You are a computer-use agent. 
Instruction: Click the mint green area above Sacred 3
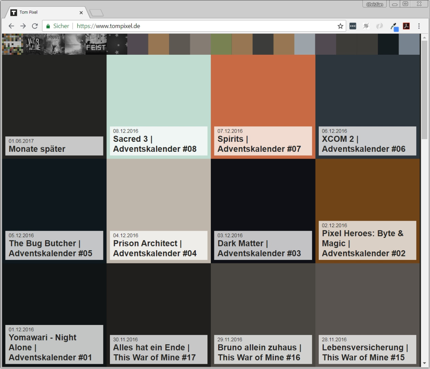tap(158, 90)
